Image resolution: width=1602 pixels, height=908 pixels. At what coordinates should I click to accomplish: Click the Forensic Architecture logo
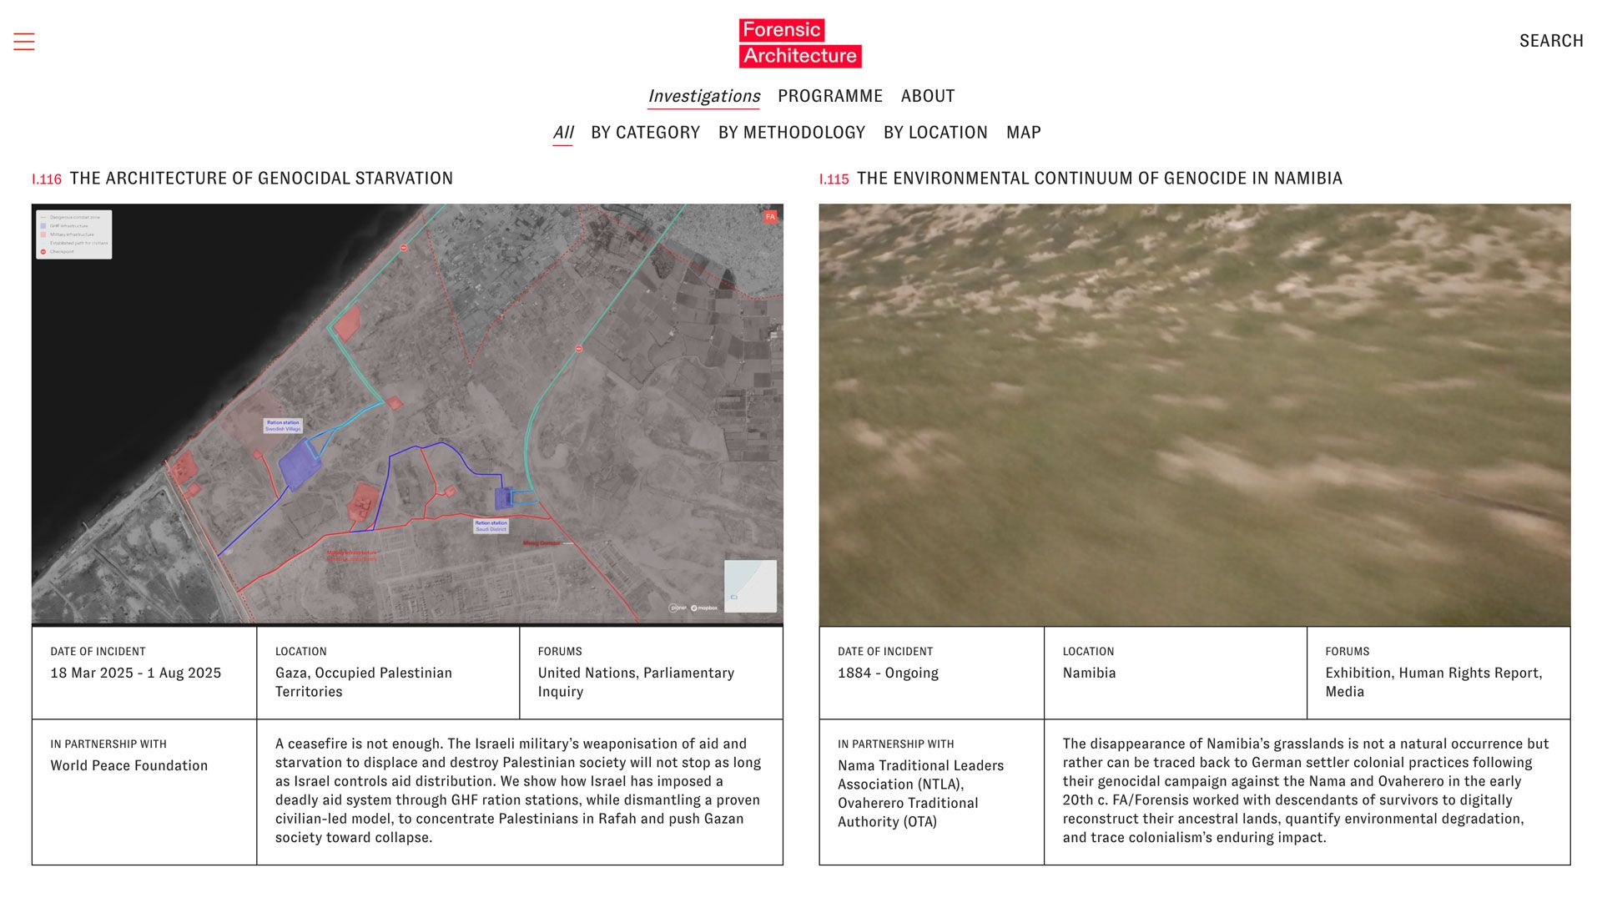pos(799,43)
